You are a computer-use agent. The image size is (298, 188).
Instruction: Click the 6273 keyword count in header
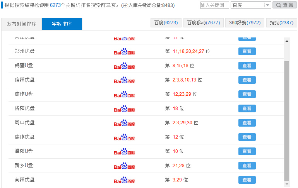coord(55,5)
